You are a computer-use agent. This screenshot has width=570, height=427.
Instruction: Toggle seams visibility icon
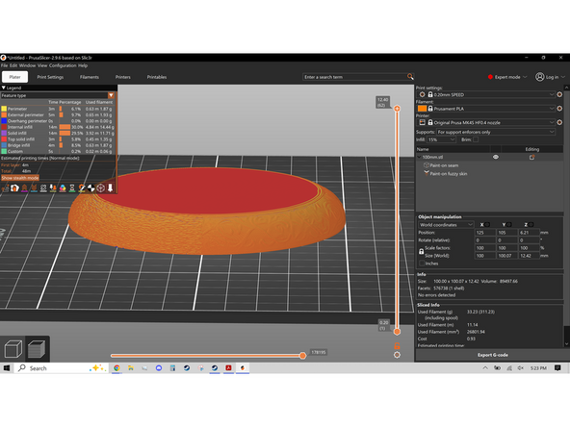click(x=43, y=188)
